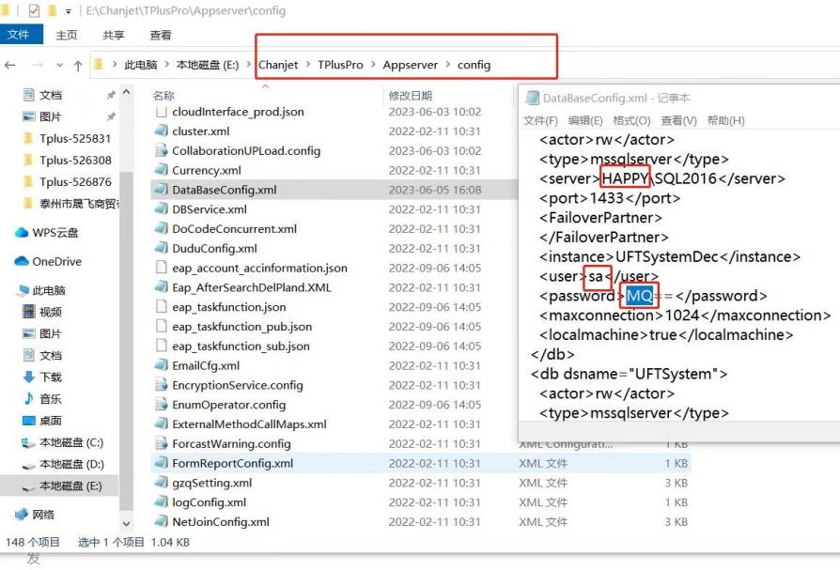Select 此电脑 in the navigation pane

click(48, 290)
